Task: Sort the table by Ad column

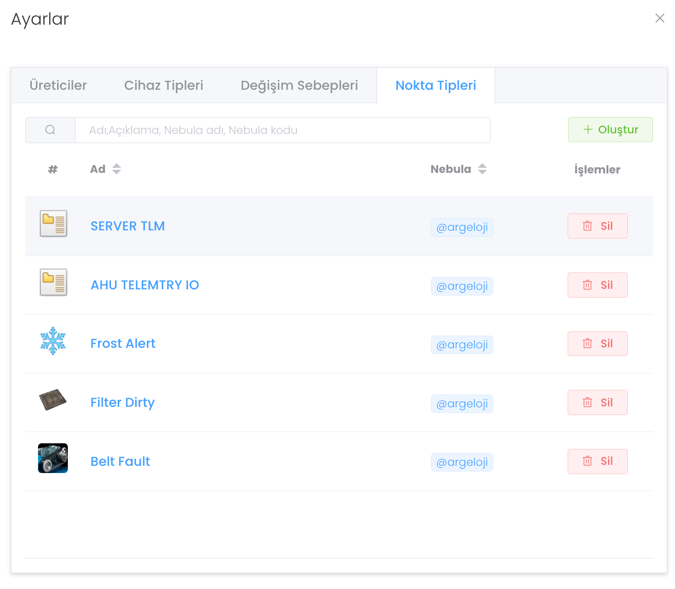Action: pos(117,169)
